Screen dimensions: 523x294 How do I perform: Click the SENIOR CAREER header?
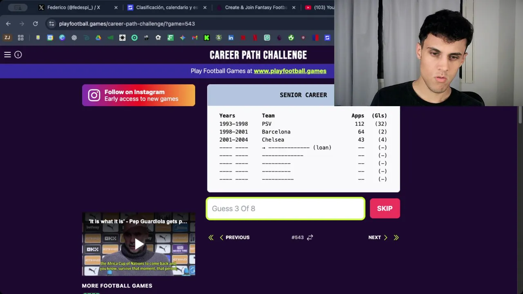303,95
